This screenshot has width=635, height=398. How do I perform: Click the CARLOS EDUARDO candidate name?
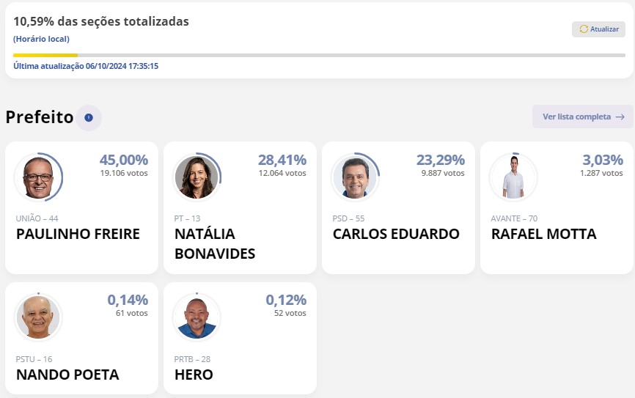pyautogui.click(x=396, y=235)
